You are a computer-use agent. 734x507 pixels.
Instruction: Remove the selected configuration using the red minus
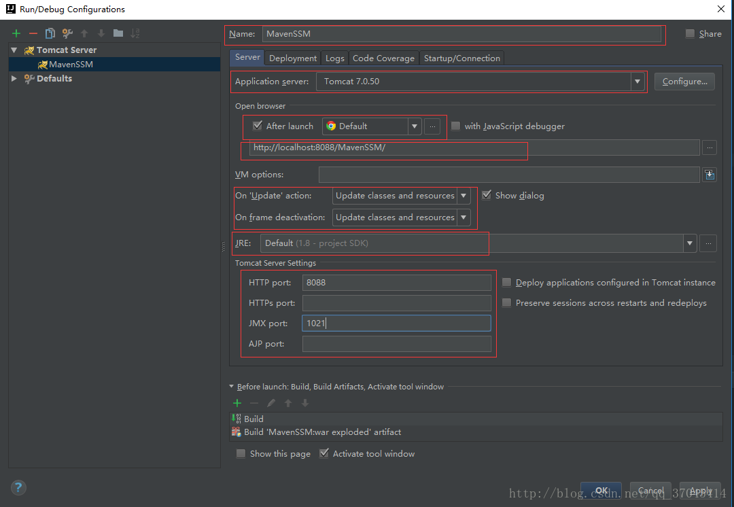[33, 33]
